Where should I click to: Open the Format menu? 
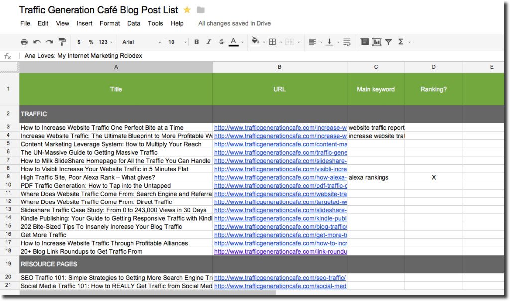pyautogui.click(x=109, y=23)
